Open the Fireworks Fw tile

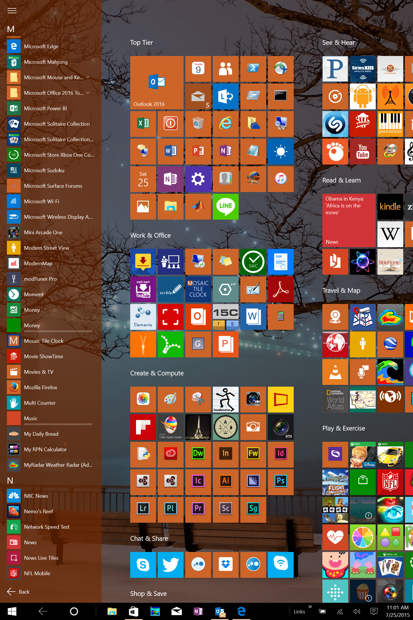253,455
